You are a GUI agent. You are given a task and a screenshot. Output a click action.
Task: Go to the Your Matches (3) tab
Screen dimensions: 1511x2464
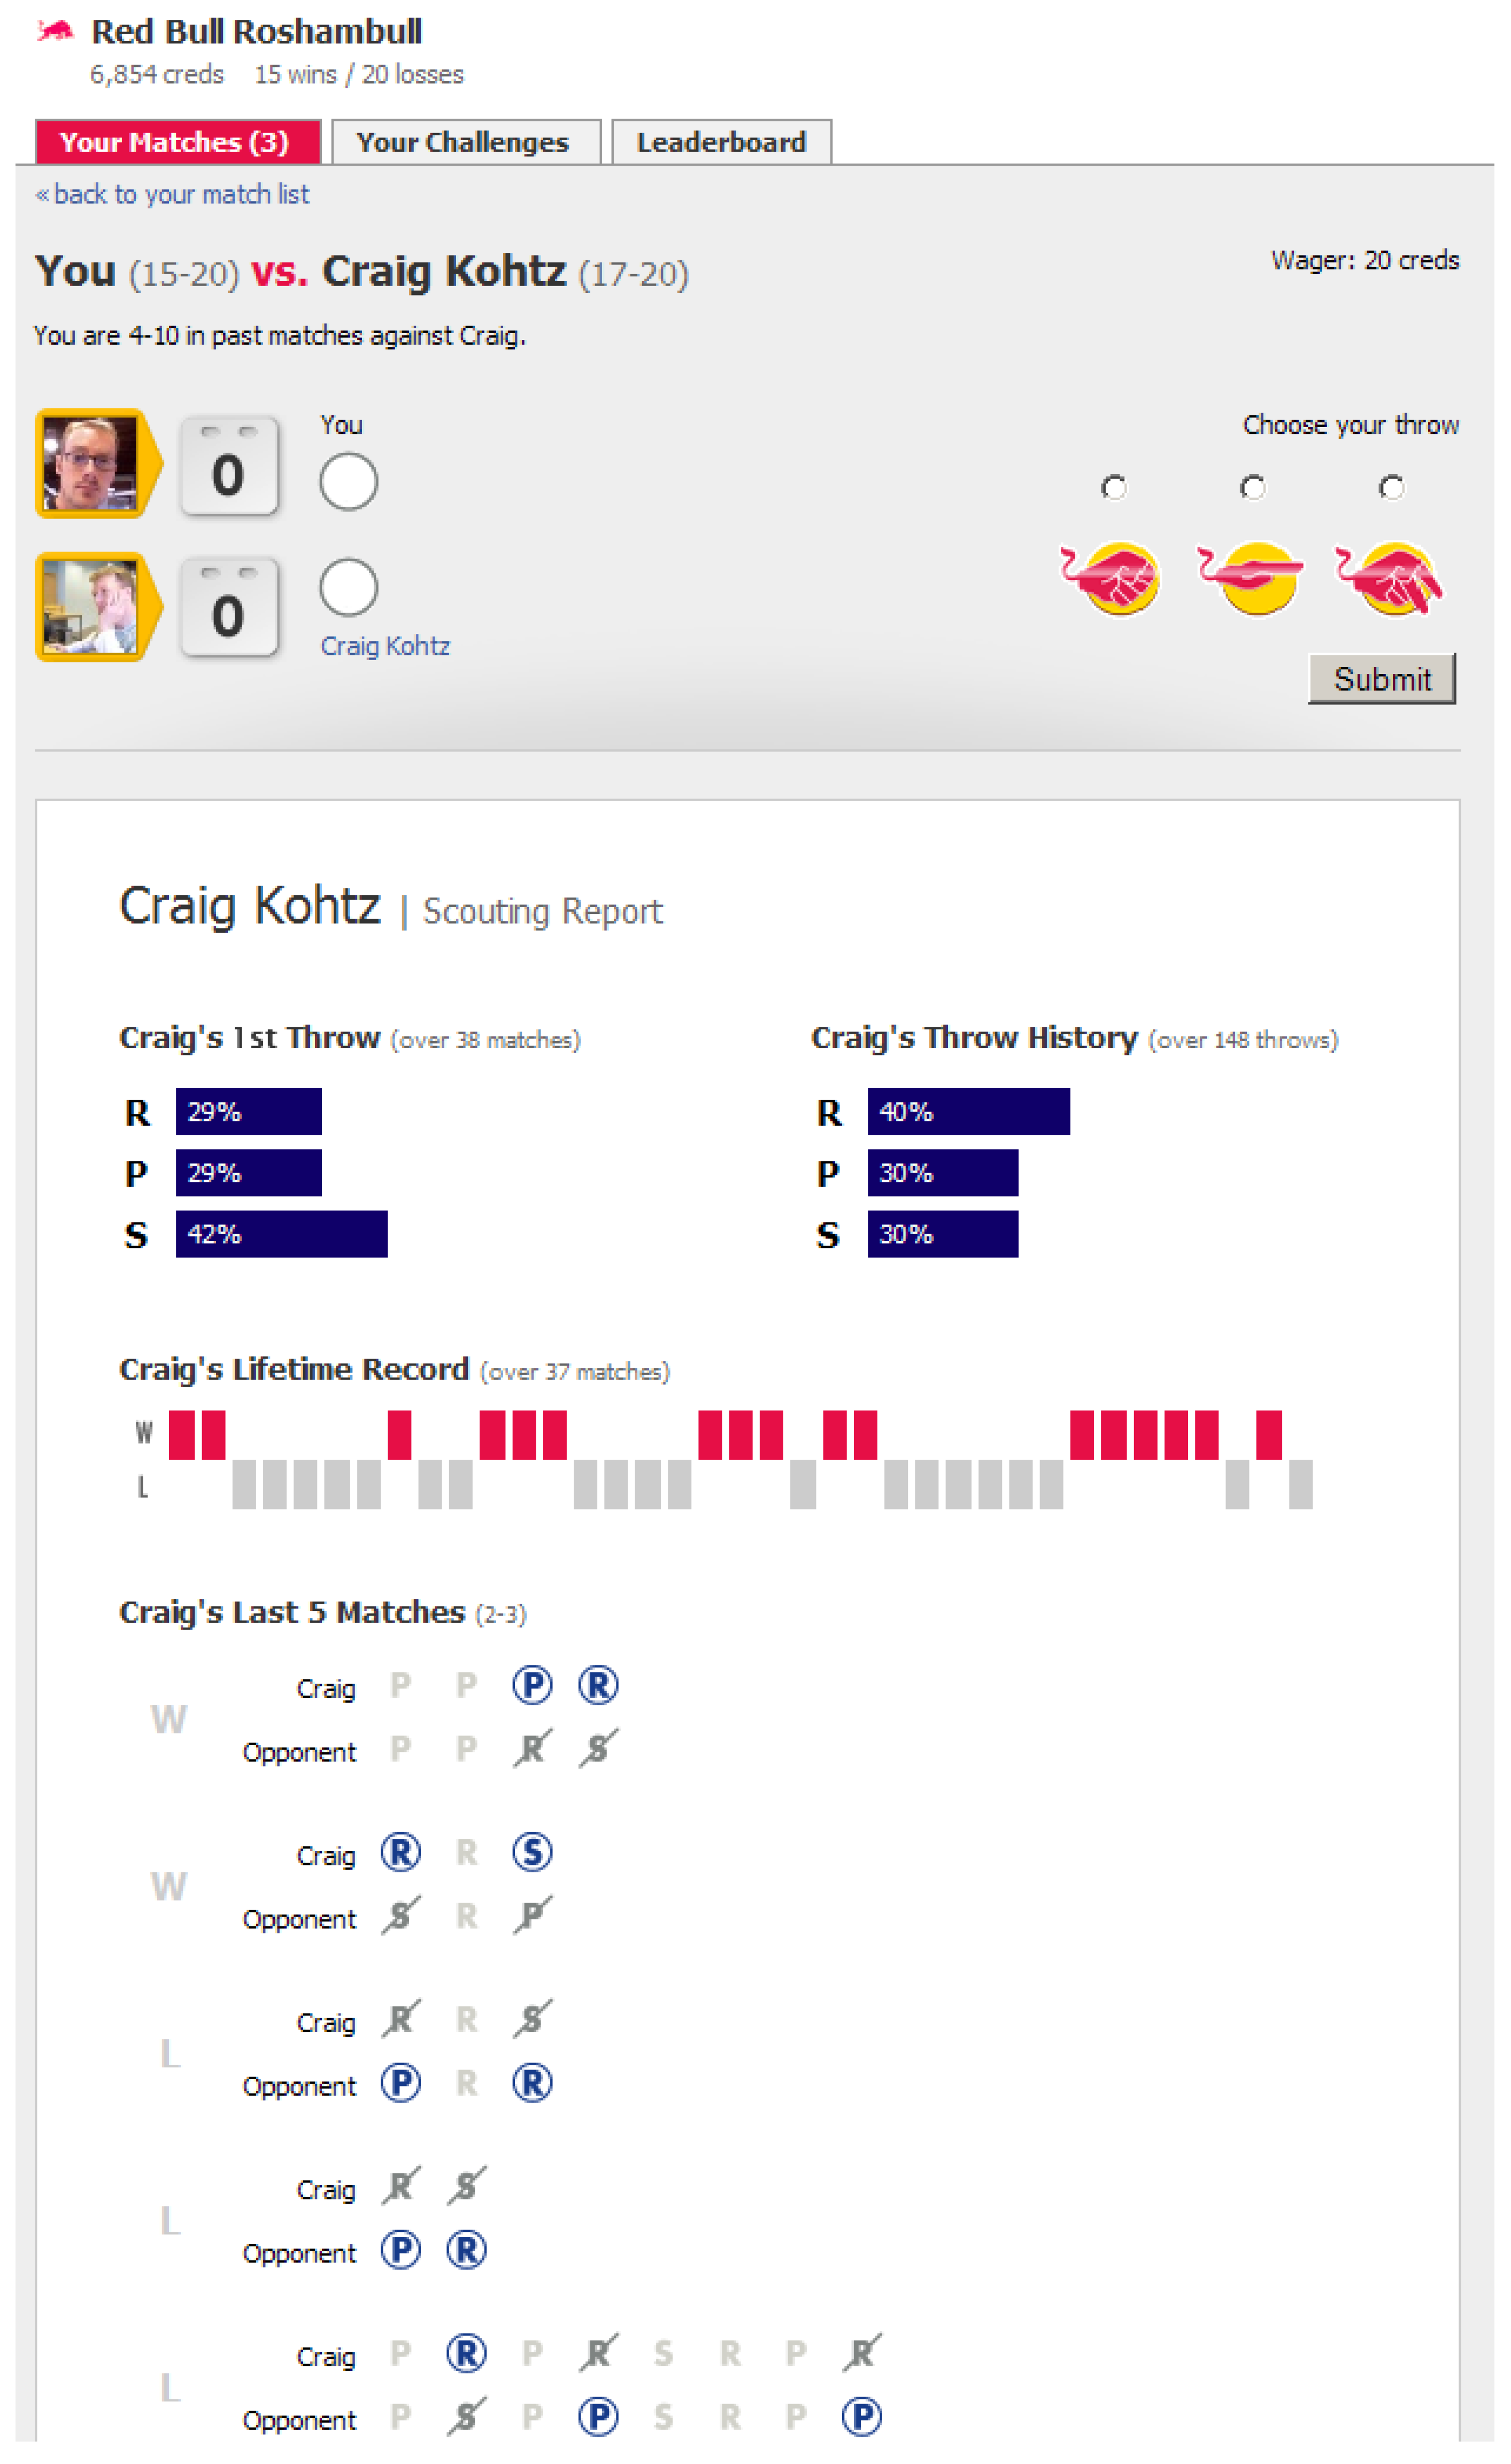coord(176,142)
